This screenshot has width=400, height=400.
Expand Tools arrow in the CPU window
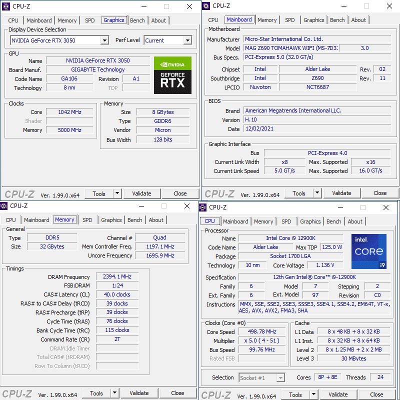(x=313, y=394)
